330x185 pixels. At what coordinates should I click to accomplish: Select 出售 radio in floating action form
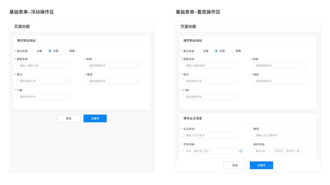pyautogui.click(x=34, y=51)
